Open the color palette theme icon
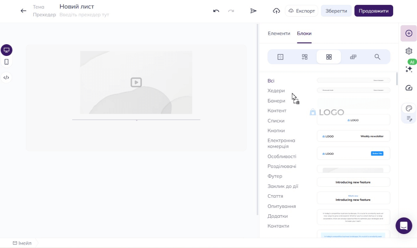Image resolution: width=417 pixels, height=248 pixels. [x=409, y=108]
